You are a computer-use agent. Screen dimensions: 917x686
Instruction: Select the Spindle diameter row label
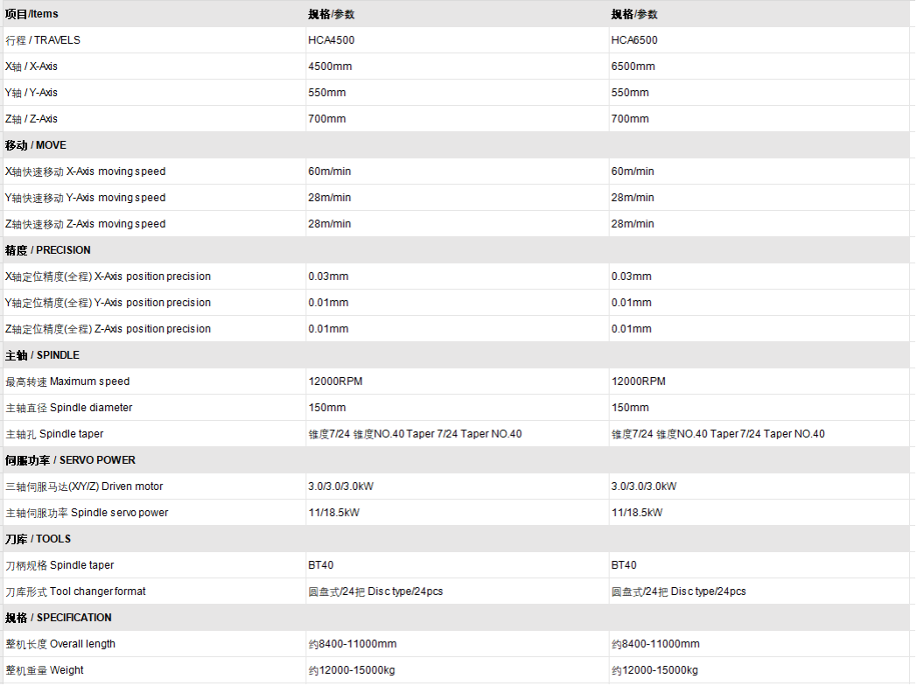(x=69, y=408)
